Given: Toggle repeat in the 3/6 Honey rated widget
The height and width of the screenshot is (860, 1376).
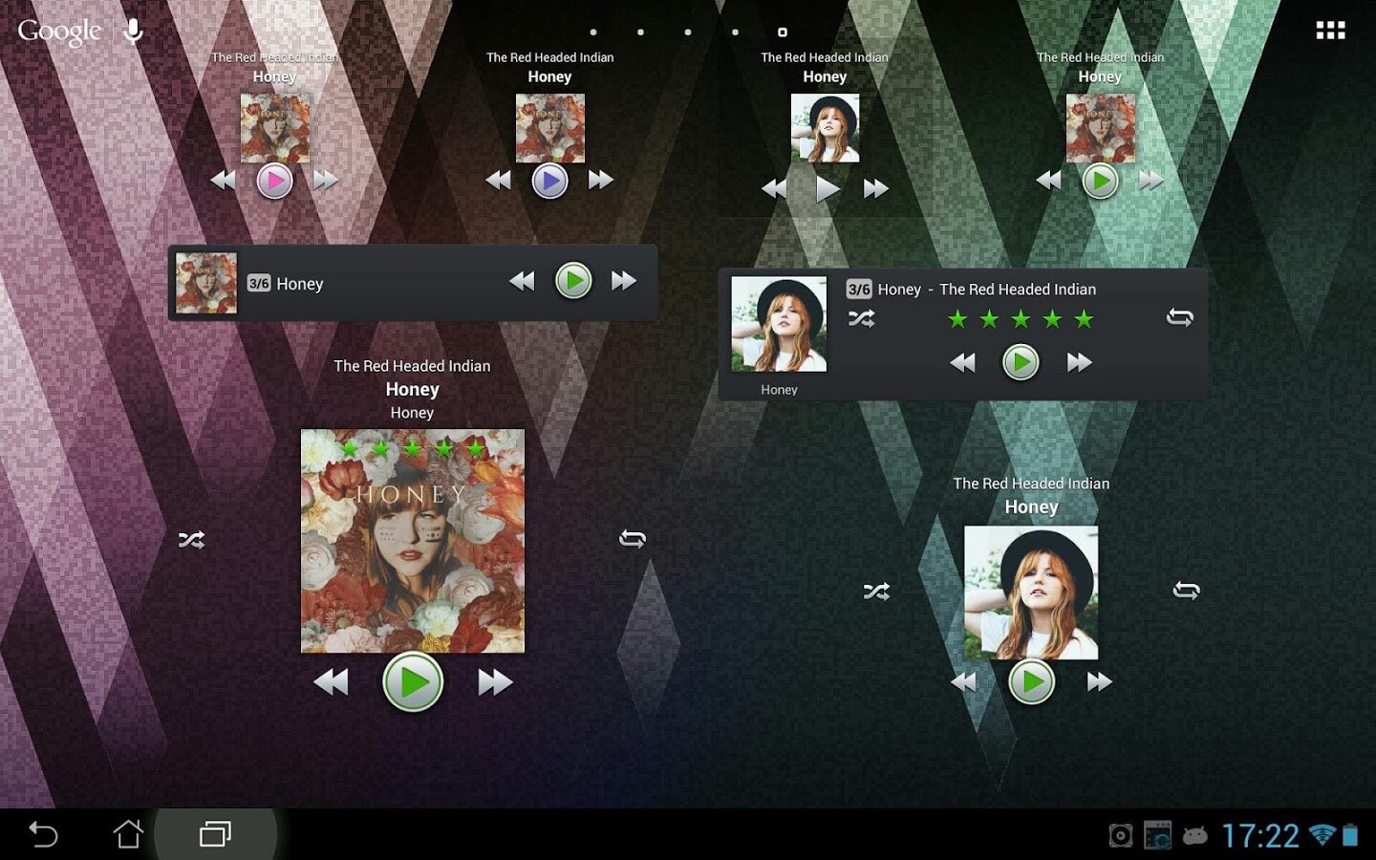Looking at the screenshot, I should 1180,317.
